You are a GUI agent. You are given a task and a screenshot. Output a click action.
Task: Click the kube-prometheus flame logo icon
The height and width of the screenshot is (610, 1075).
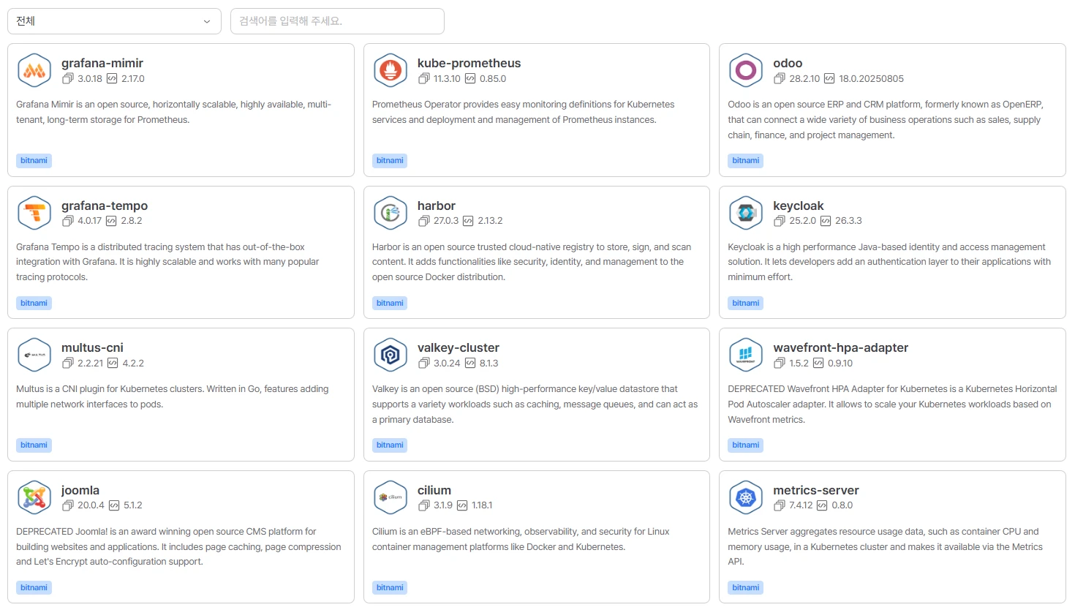click(391, 71)
